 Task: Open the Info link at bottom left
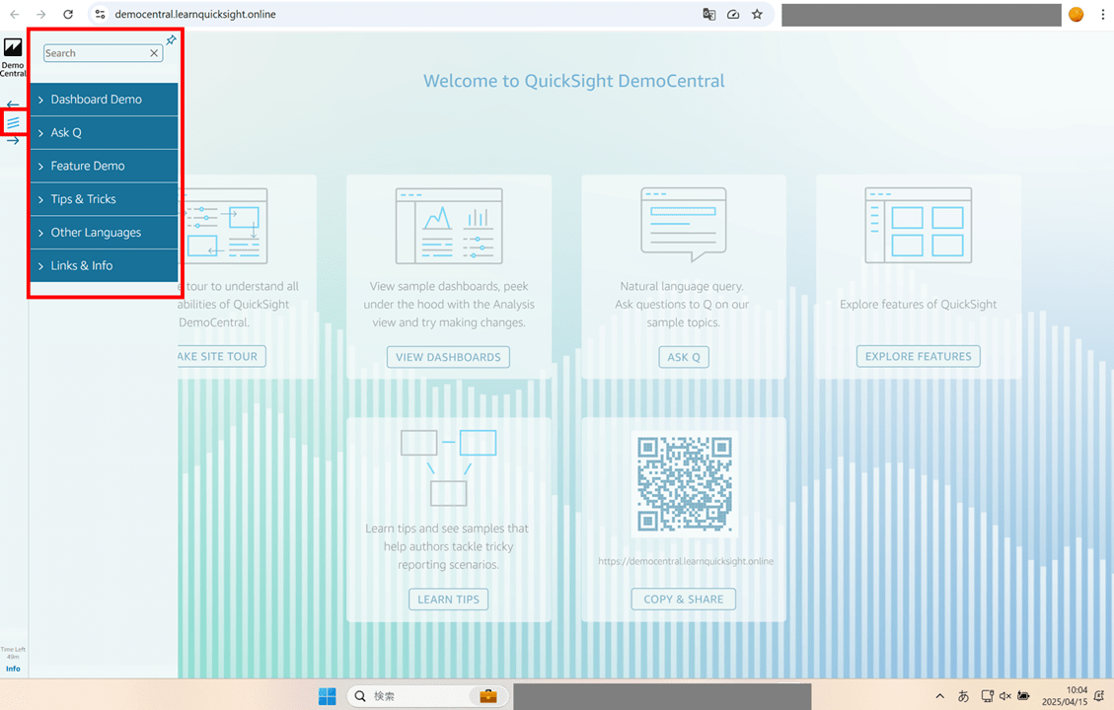click(x=13, y=669)
